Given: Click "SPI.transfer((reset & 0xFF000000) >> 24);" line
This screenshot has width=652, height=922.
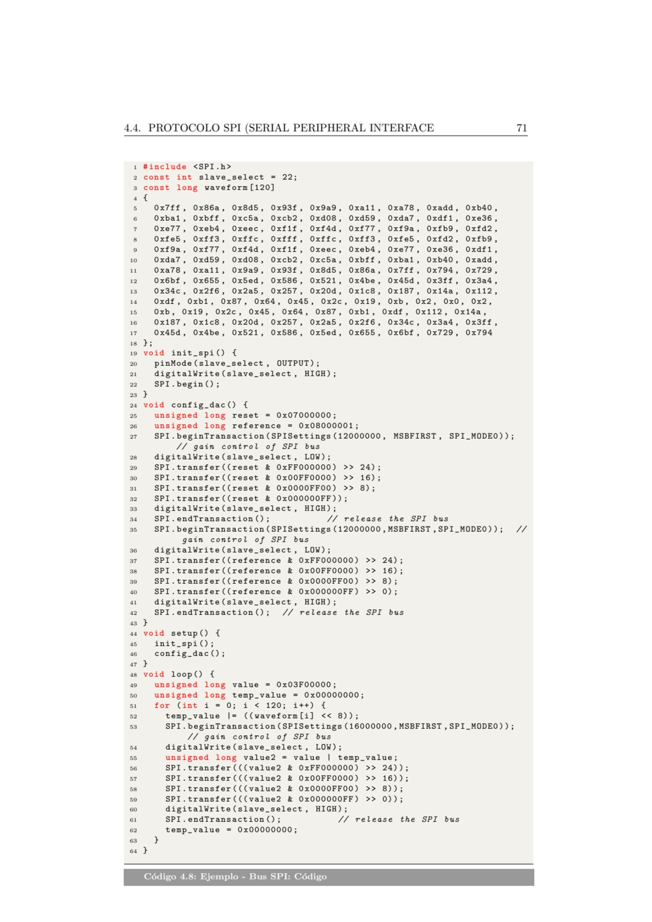Looking at the screenshot, I should [267, 467].
